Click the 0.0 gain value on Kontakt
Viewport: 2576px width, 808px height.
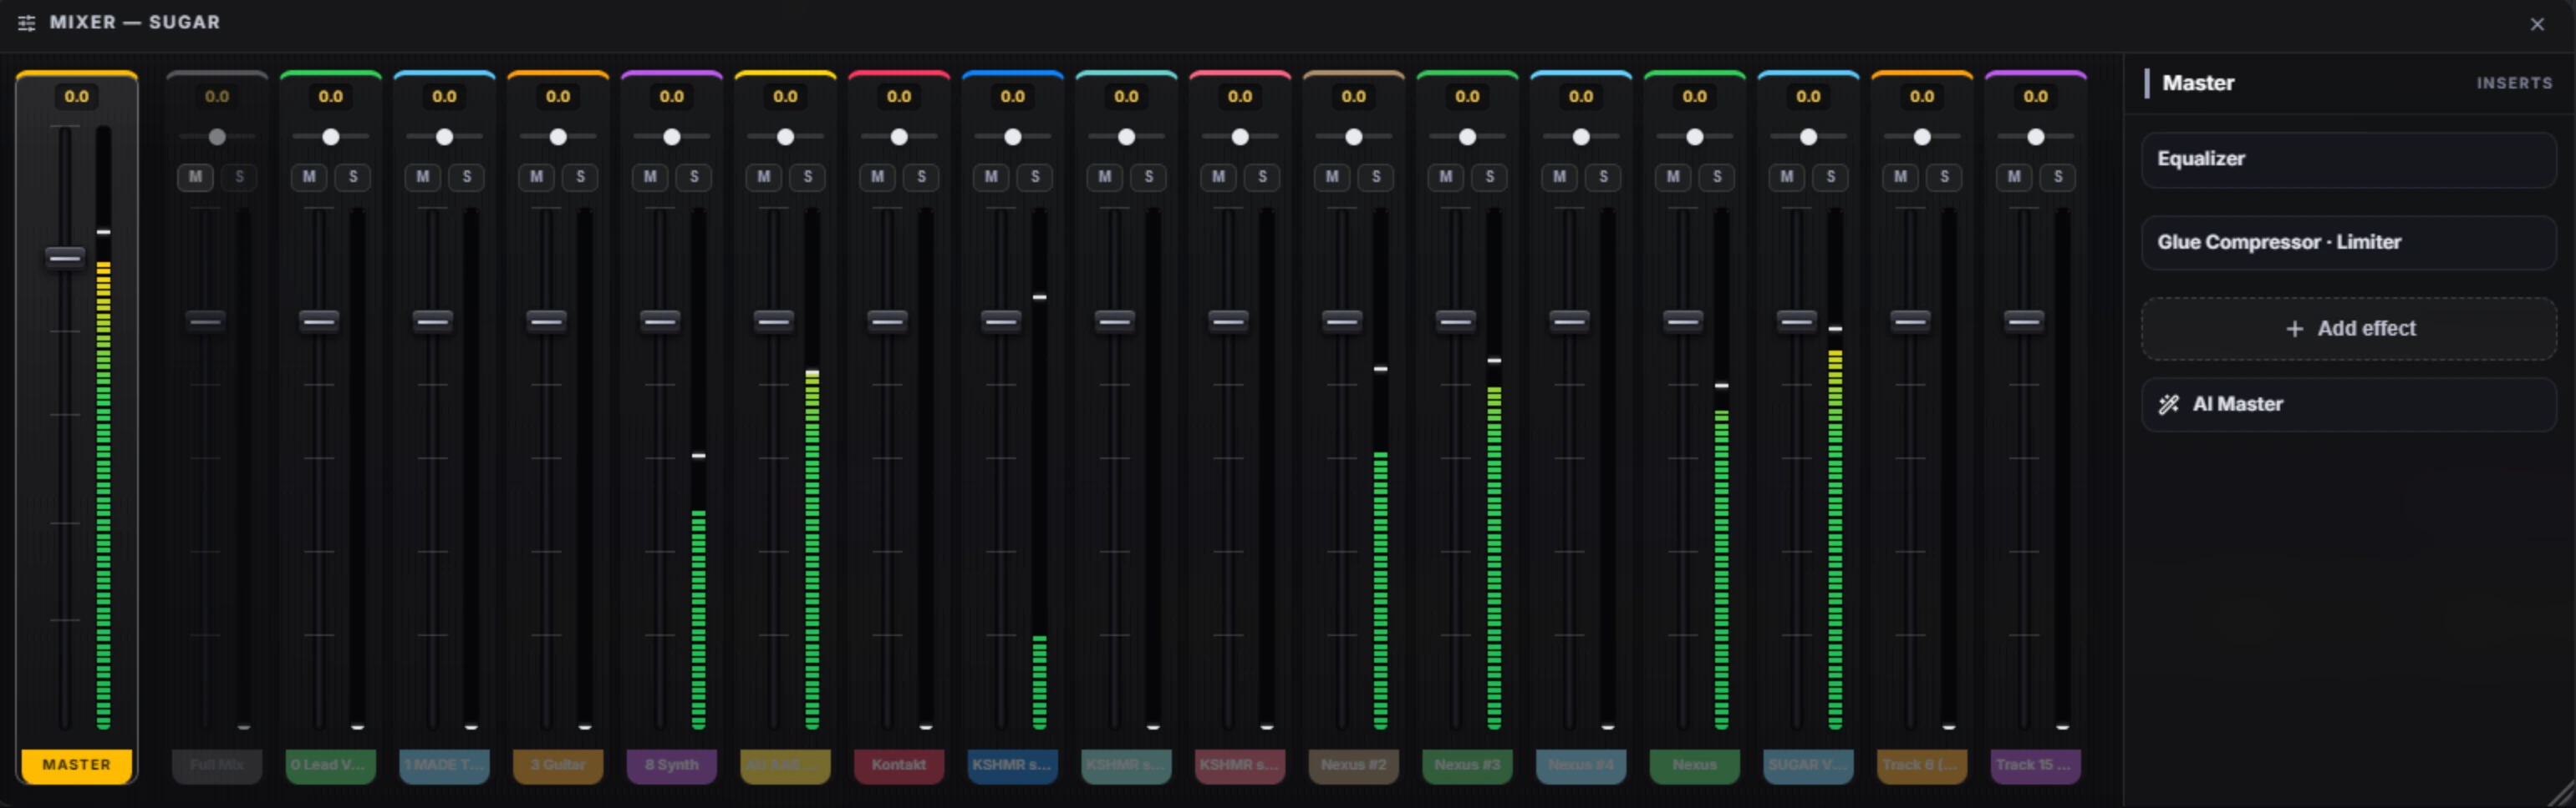pyautogui.click(x=899, y=97)
